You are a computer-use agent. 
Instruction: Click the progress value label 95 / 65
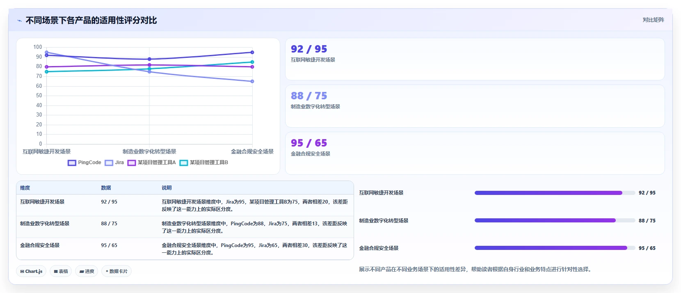pos(647,248)
